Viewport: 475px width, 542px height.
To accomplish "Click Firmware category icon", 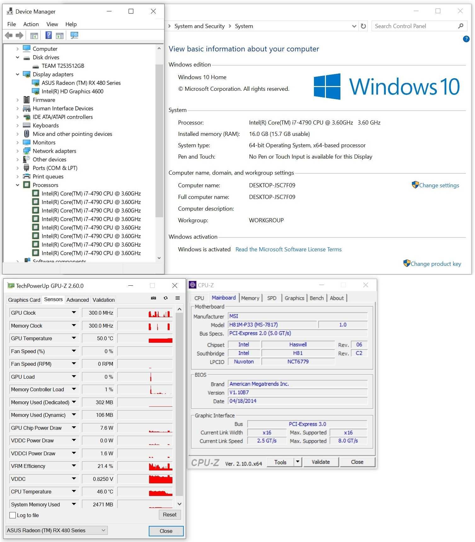I will [x=27, y=100].
